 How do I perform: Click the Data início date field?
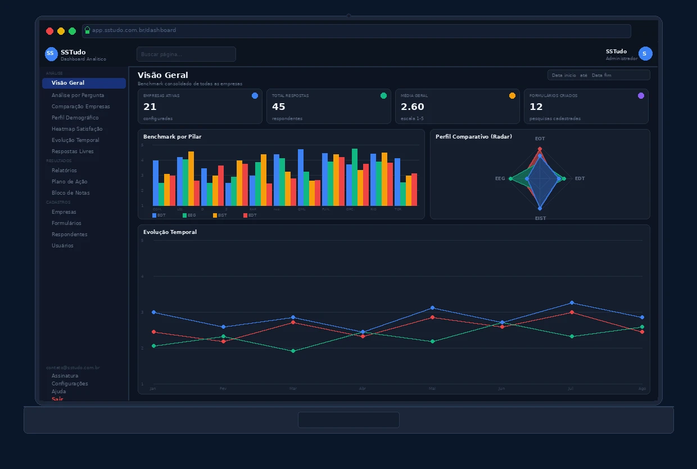click(x=564, y=75)
